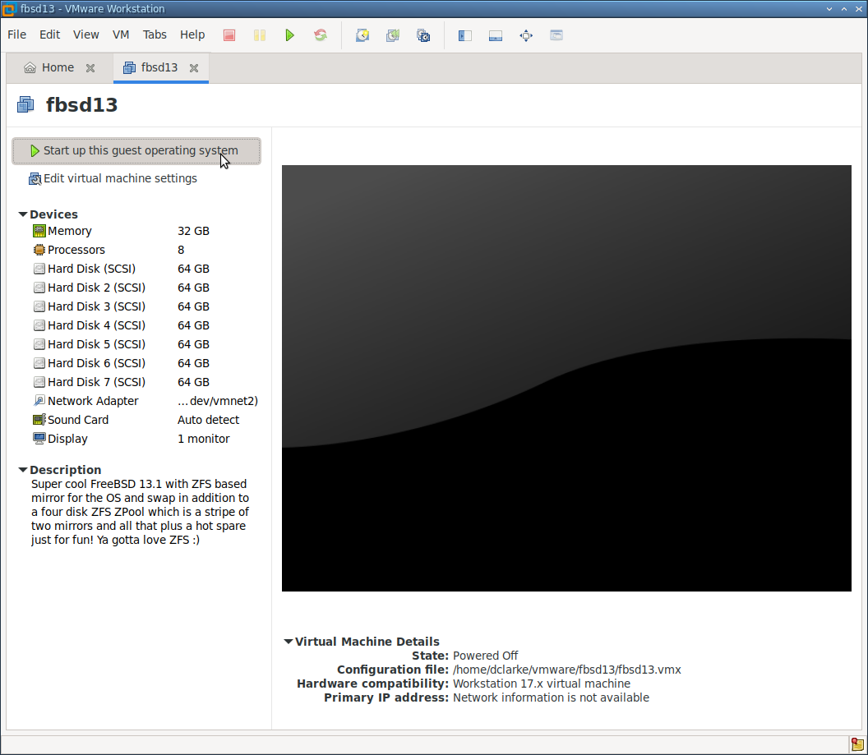Close the fbsd13 tab
The width and height of the screenshot is (868, 755).
[x=194, y=68]
